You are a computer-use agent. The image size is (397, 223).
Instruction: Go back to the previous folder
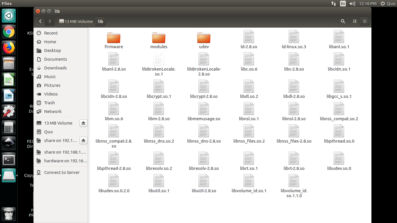coord(40,21)
